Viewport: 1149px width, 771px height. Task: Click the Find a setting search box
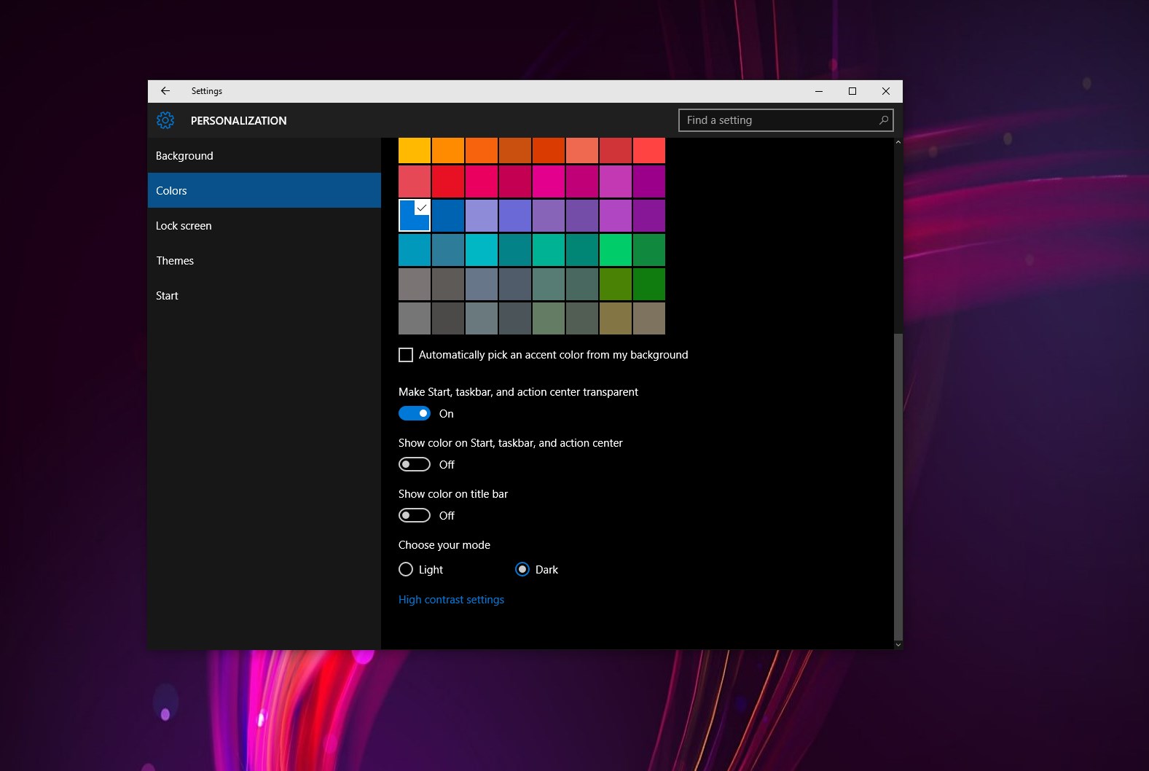pos(780,120)
